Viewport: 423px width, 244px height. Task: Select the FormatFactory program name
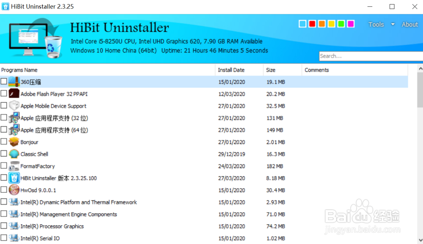pos(38,166)
